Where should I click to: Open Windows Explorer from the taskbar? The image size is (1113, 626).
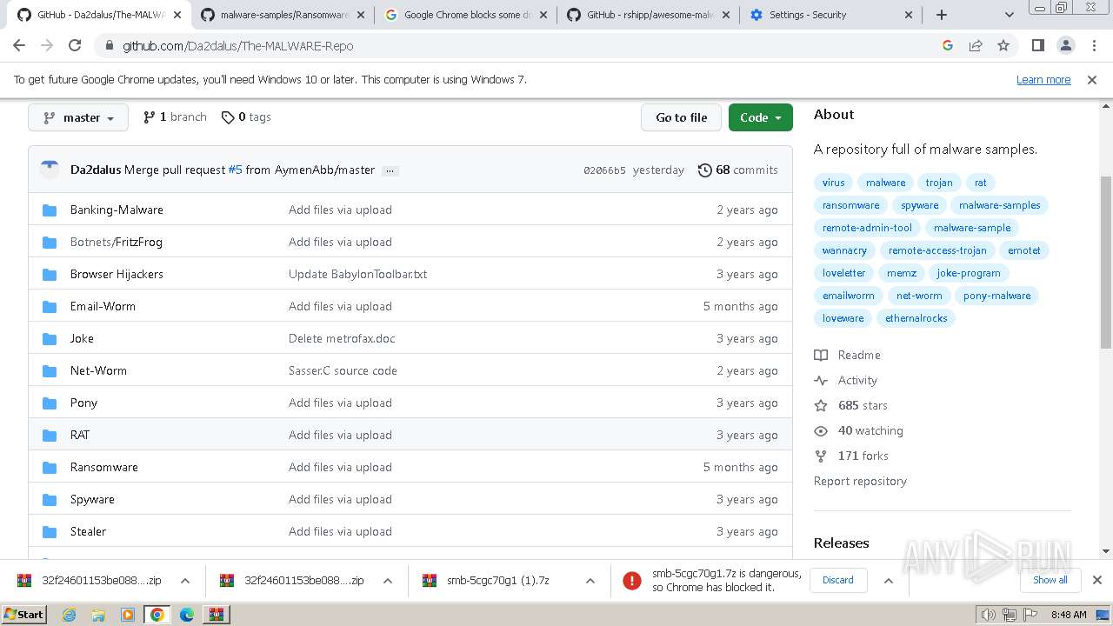point(98,615)
